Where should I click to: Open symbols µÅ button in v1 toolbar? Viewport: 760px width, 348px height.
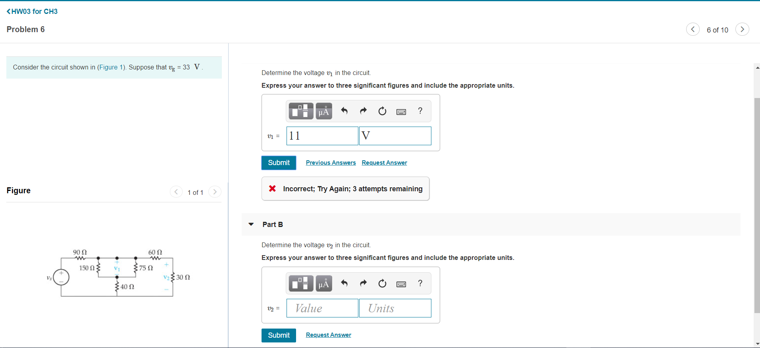[324, 111]
